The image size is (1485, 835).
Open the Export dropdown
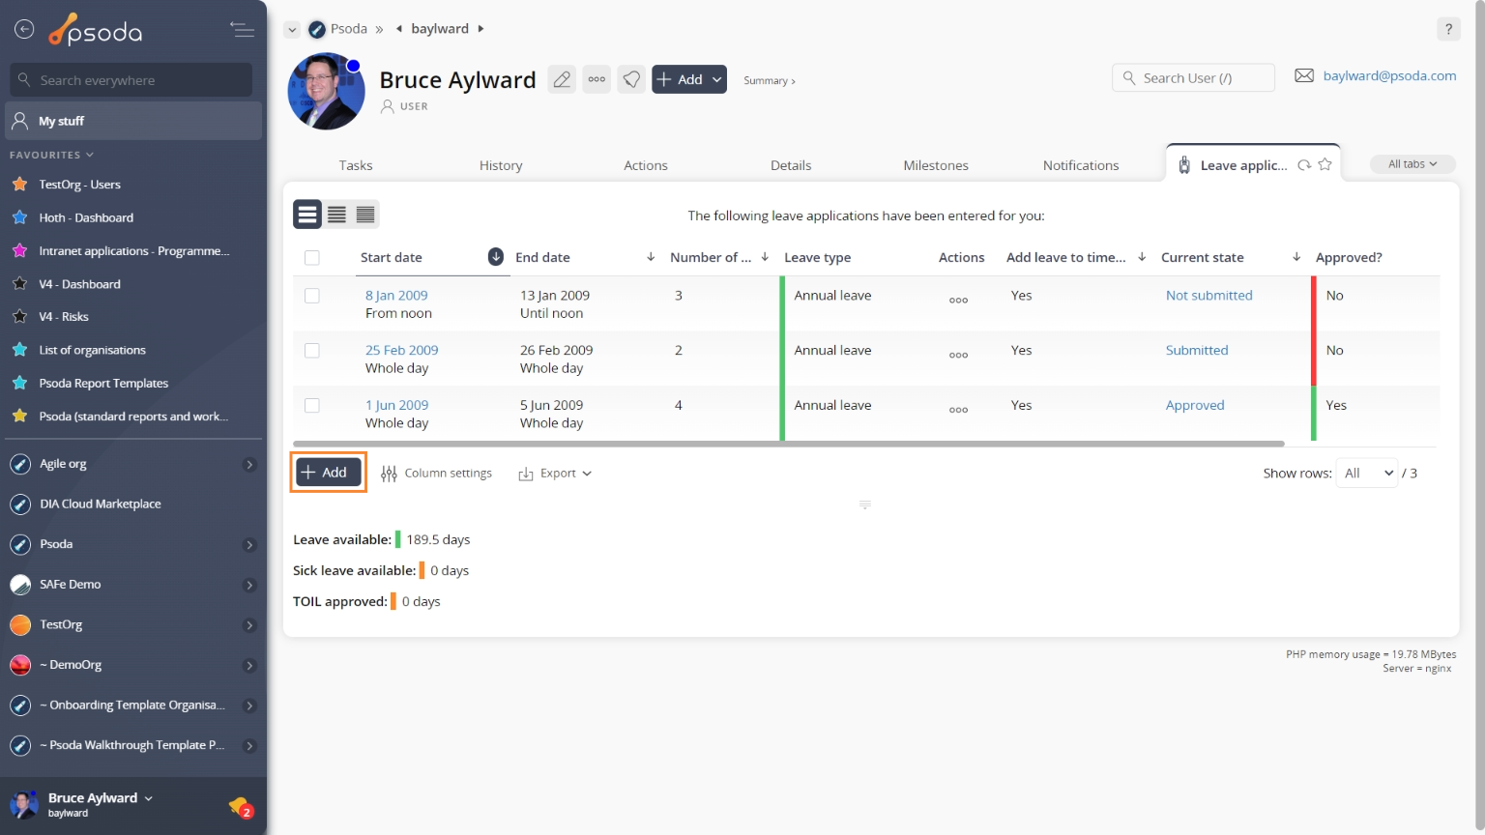click(x=555, y=474)
